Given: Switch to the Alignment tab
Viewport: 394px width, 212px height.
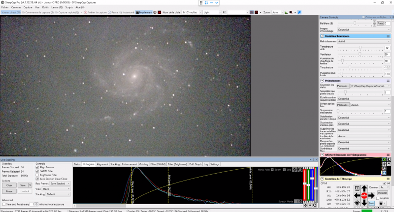Looking at the screenshot, I should click(x=102, y=164).
